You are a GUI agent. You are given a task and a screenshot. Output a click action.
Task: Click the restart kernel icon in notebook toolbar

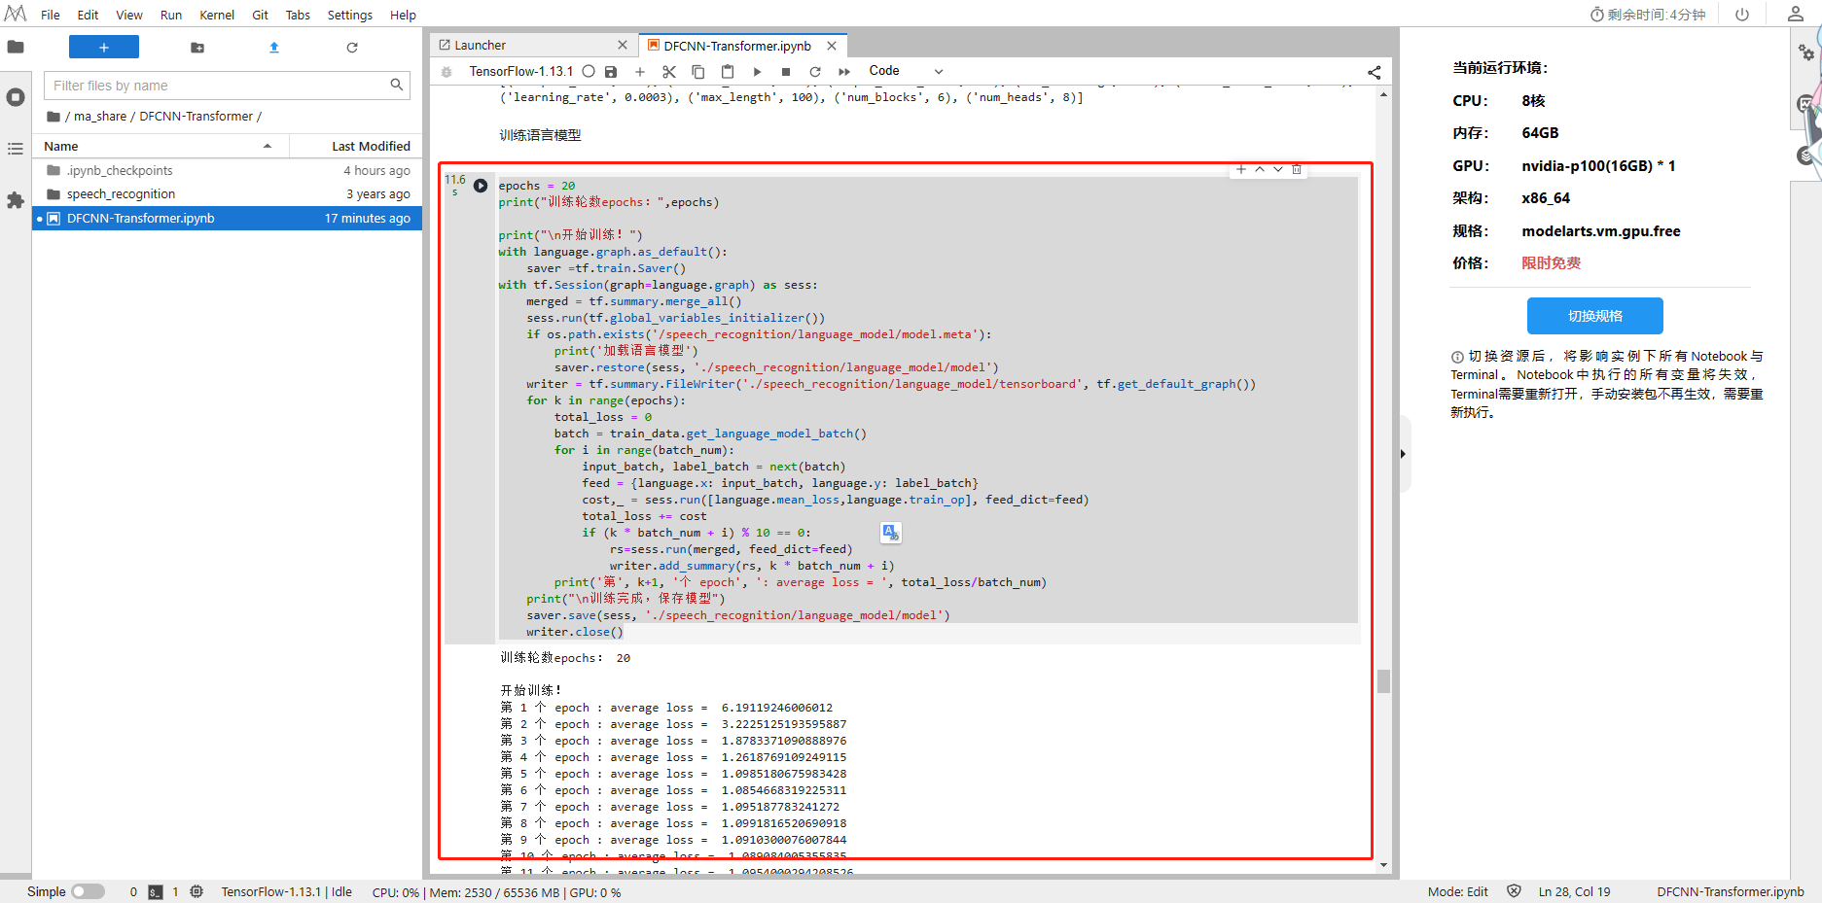815,72
